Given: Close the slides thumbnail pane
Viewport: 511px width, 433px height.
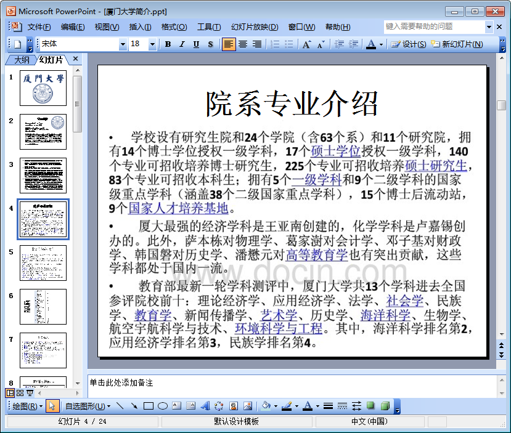Looking at the screenshot, I should (76, 59).
